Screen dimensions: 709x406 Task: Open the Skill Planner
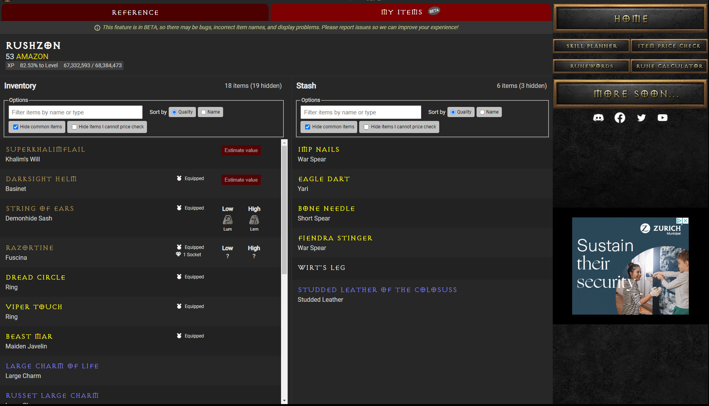pos(591,45)
